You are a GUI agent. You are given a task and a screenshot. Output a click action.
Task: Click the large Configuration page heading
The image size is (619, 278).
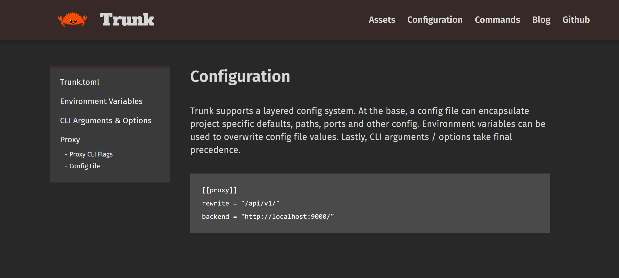point(240,76)
